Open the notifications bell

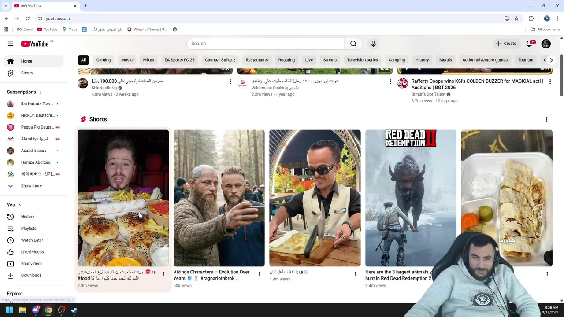530,44
